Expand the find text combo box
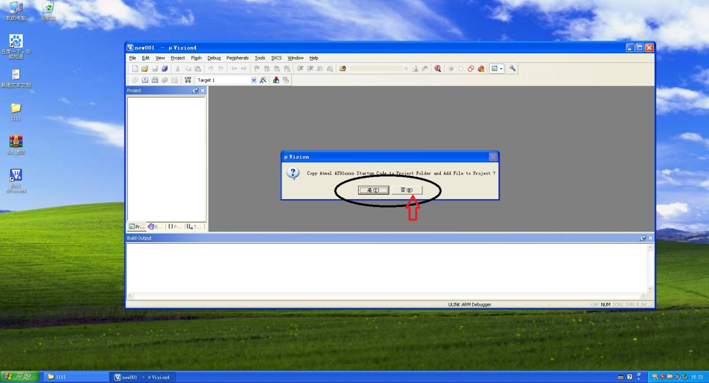Viewport: 709px width, 383px height. pyautogui.click(x=406, y=69)
